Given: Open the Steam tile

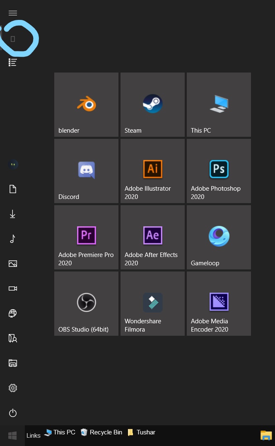Looking at the screenshot, I should (x=152, y=105).
